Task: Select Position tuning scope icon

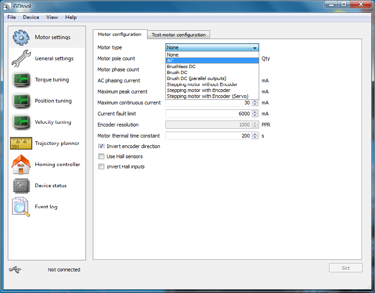Action: click(x=21, y=101)
